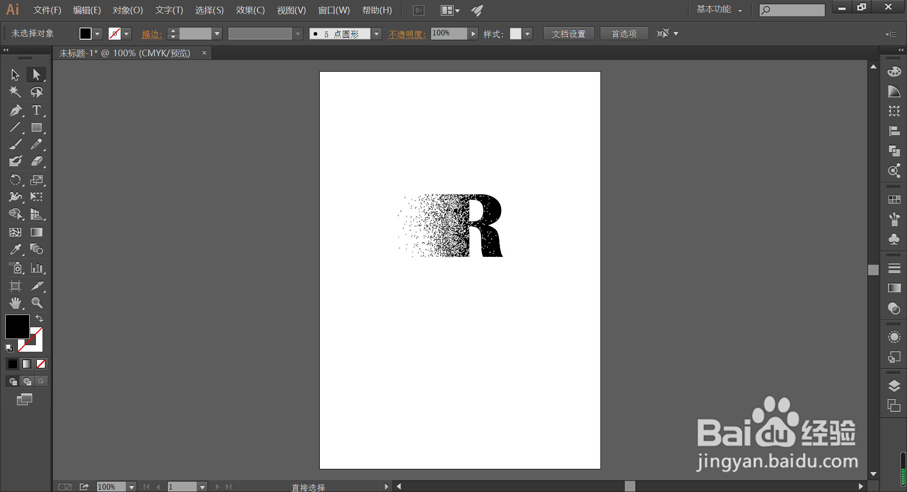Select the Warp tool
The image size is (907, 492).
[x=15, y=196]
